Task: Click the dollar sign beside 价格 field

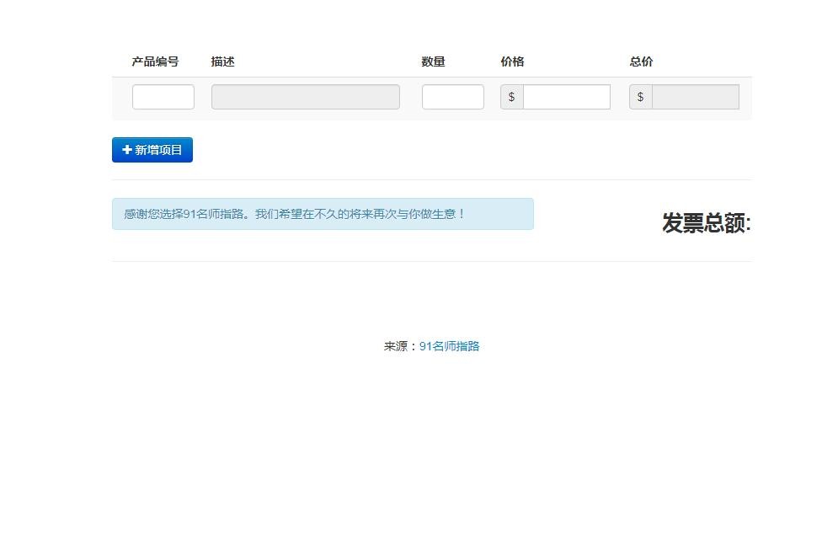Action: point(511,97)
